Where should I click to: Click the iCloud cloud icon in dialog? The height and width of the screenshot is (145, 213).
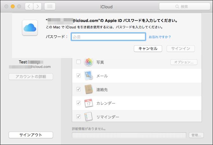click(x=30, y=28)
